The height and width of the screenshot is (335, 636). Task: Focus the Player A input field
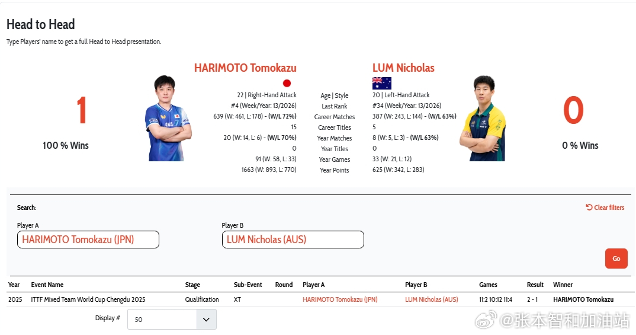pos(88,240)
